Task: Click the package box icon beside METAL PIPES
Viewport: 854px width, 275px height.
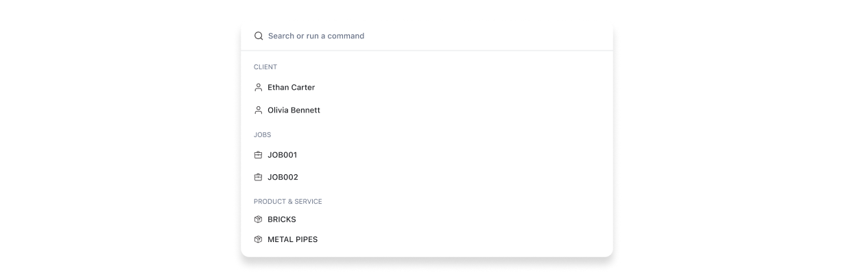Action: (x=259, y=240)
